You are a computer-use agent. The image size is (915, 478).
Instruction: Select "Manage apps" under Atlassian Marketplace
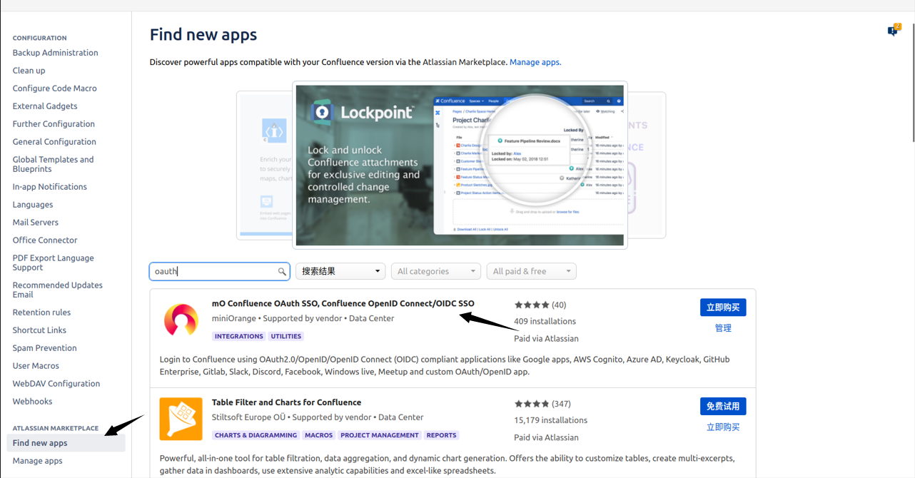point(37,460)
